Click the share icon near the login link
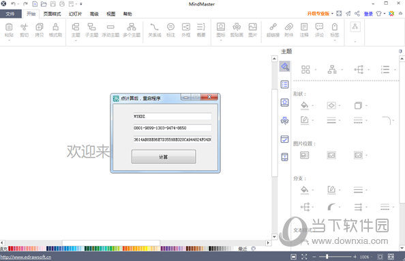This screenshot has height=261, width=405. click(x=357, y=14)
